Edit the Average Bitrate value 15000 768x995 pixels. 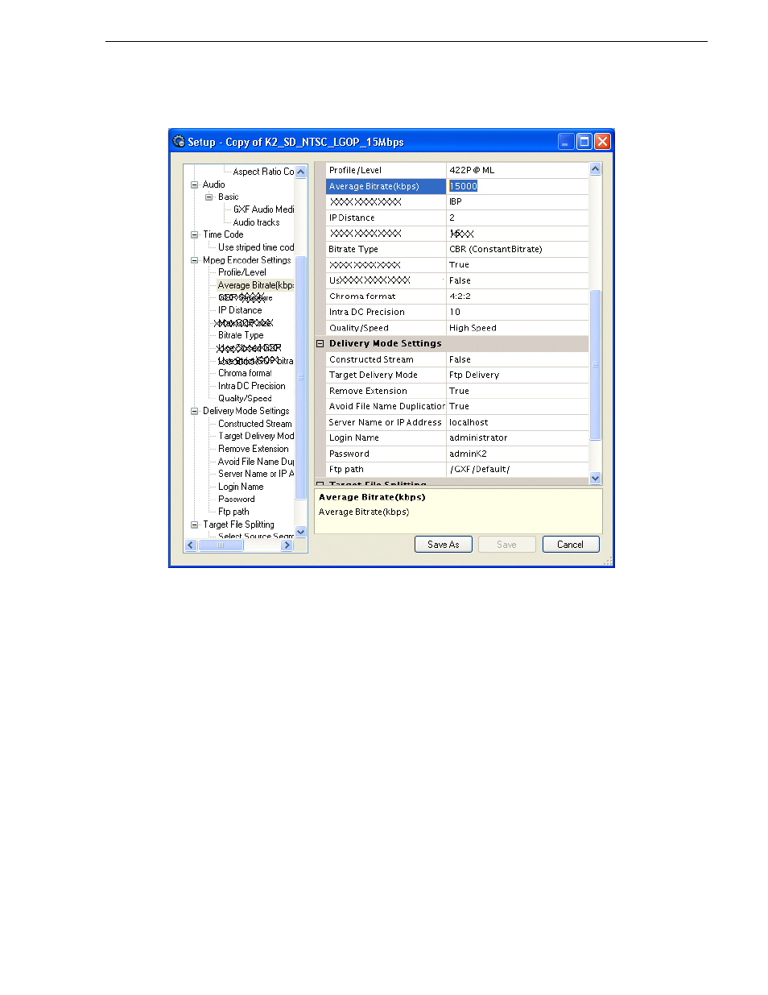tap(464, 186)
